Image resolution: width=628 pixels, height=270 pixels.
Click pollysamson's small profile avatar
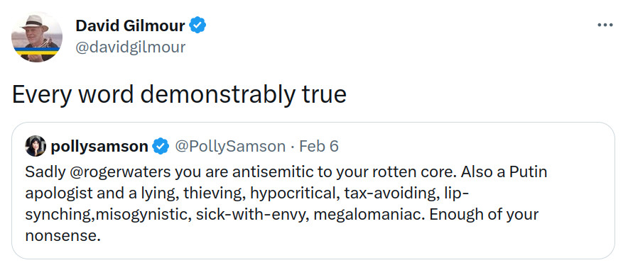[36, 146]
